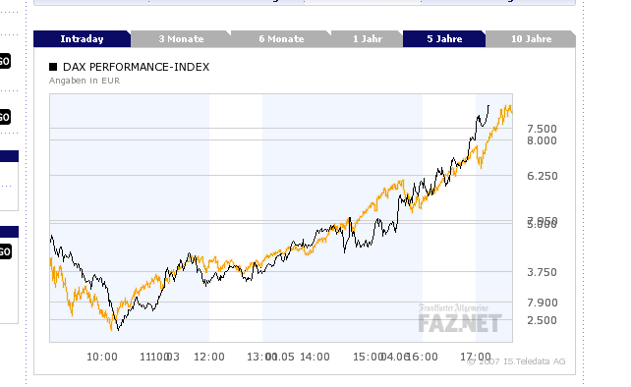Select the 6 Monate tab
Image resolution: width=631 pixels, height=387 pixels.
pyautogui.click(x=281, y=39)
